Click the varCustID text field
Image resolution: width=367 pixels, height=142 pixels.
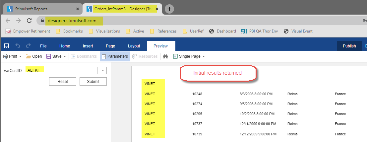pyautogui.click(x=61, y=70)
